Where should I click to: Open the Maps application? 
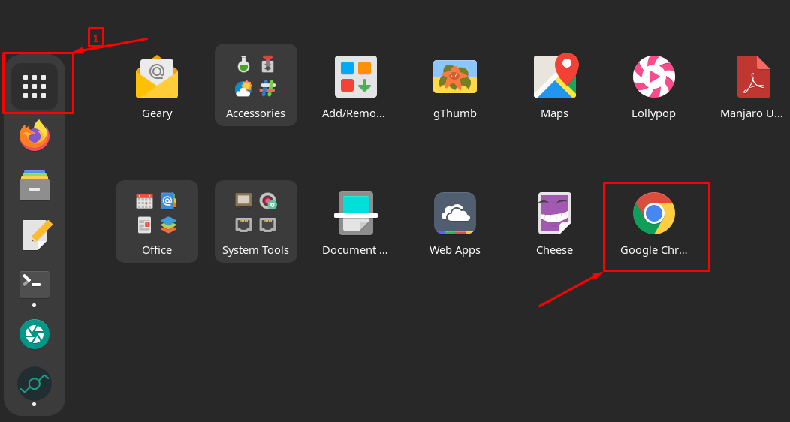[x=556, y=76]
